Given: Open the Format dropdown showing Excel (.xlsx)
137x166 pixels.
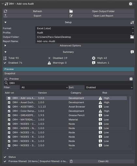Looking at the screenshot, I should point(85,28).
